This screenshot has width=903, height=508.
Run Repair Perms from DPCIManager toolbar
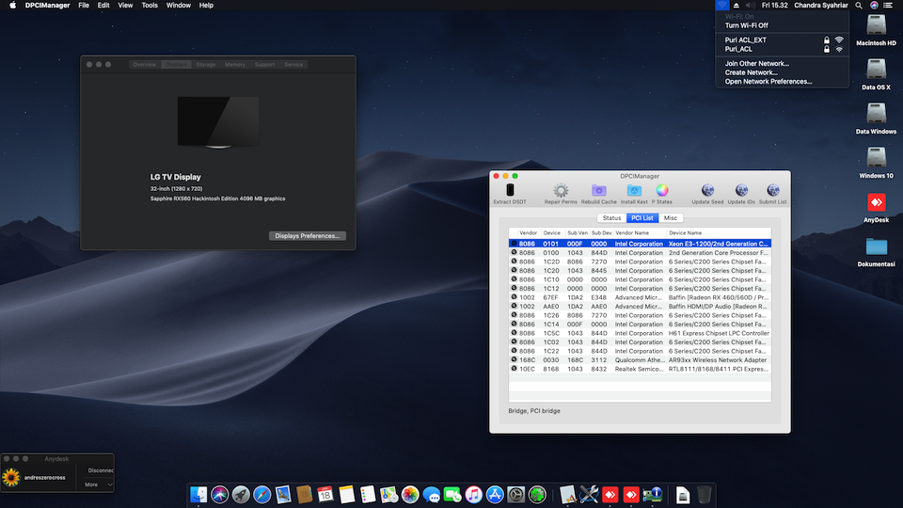(x=561, y=191)
